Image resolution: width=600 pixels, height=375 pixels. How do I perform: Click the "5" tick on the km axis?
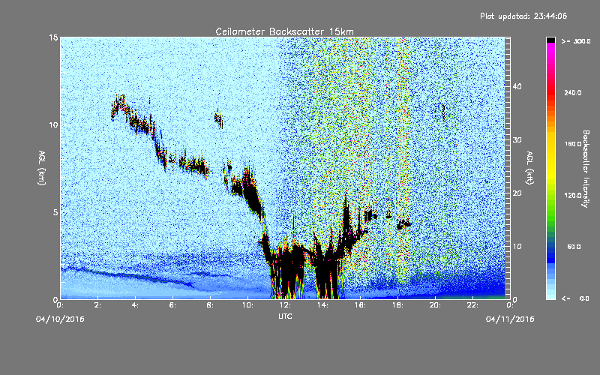pos(55,212)
